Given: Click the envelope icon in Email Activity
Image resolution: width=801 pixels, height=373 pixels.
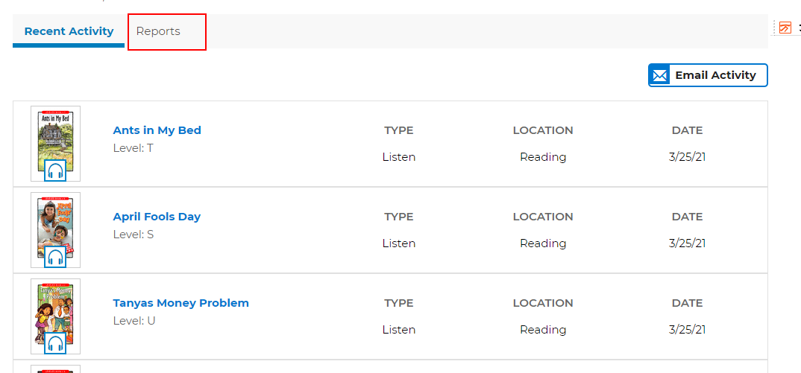Looking at the screenshot, I should [x=660, y=75].
